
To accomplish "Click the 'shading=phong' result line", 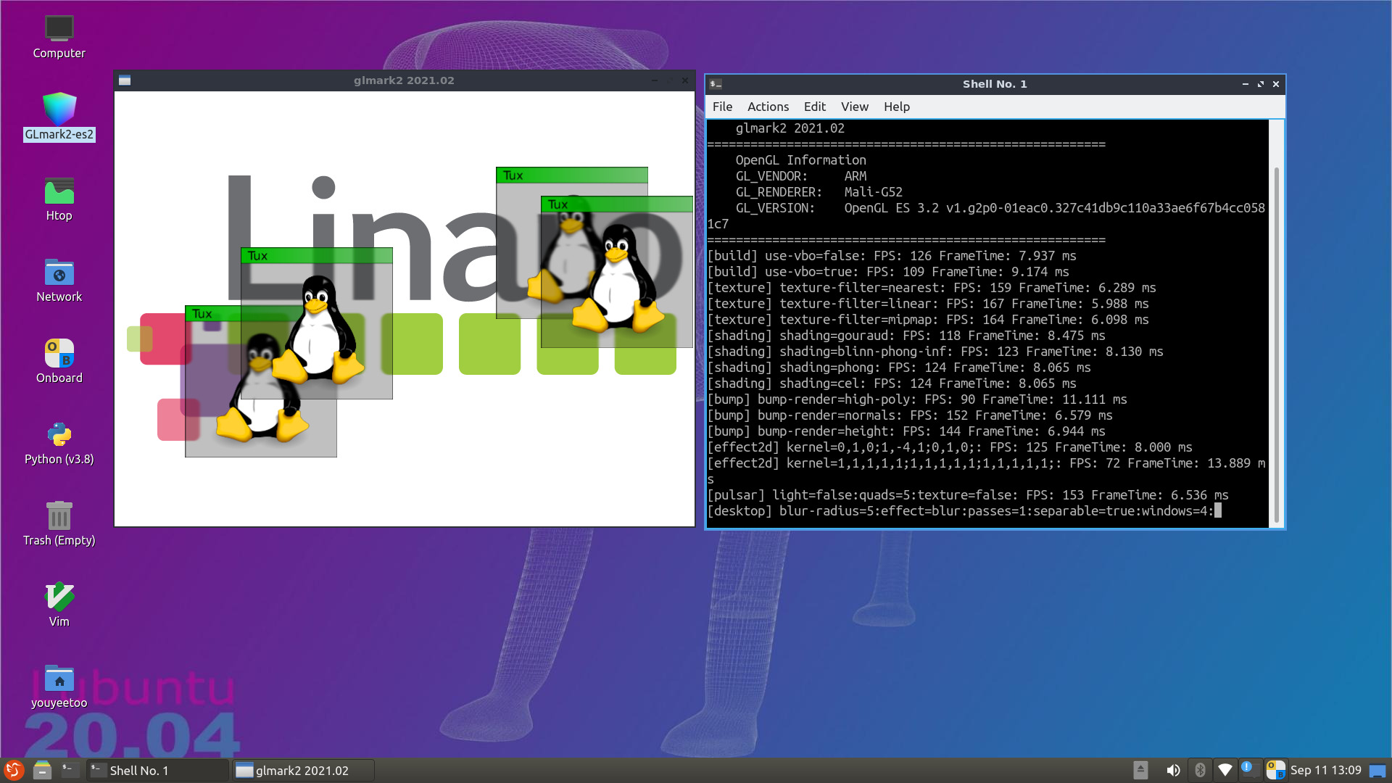I will (899, 368).
